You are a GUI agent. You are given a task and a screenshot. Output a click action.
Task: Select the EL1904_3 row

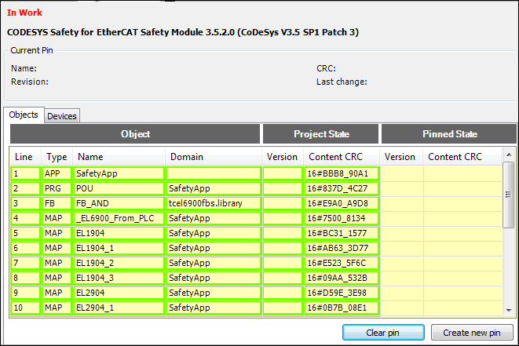point(118,278)
